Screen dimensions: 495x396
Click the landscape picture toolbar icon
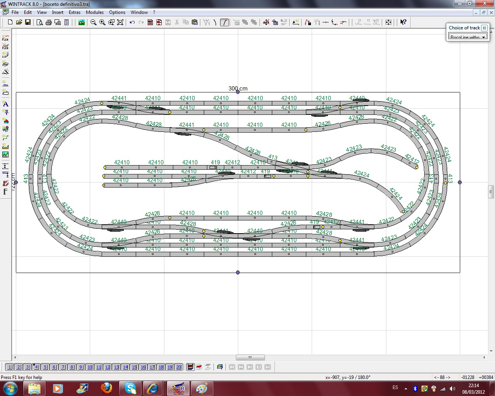tap(82, 22)
